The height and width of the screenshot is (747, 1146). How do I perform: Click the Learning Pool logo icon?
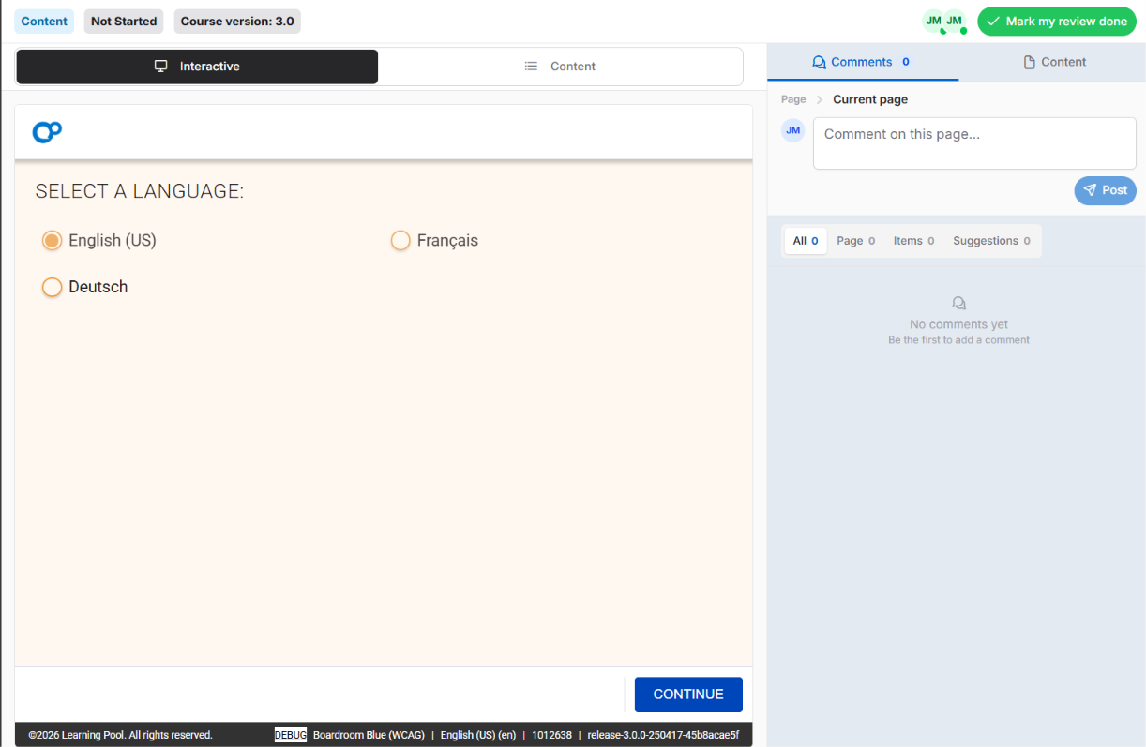click(x=47, y=132)
